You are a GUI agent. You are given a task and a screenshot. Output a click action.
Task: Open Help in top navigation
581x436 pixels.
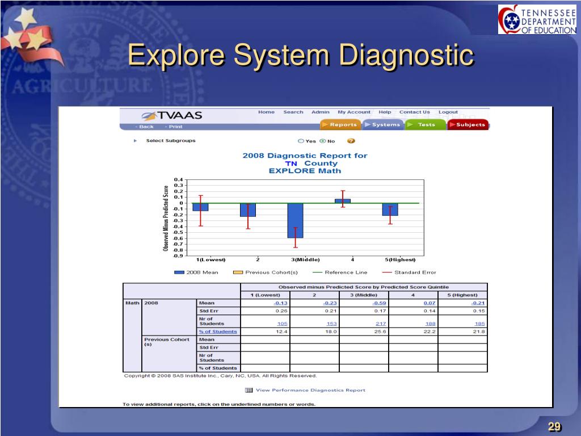pyautogui.click(x=385, y=112)
